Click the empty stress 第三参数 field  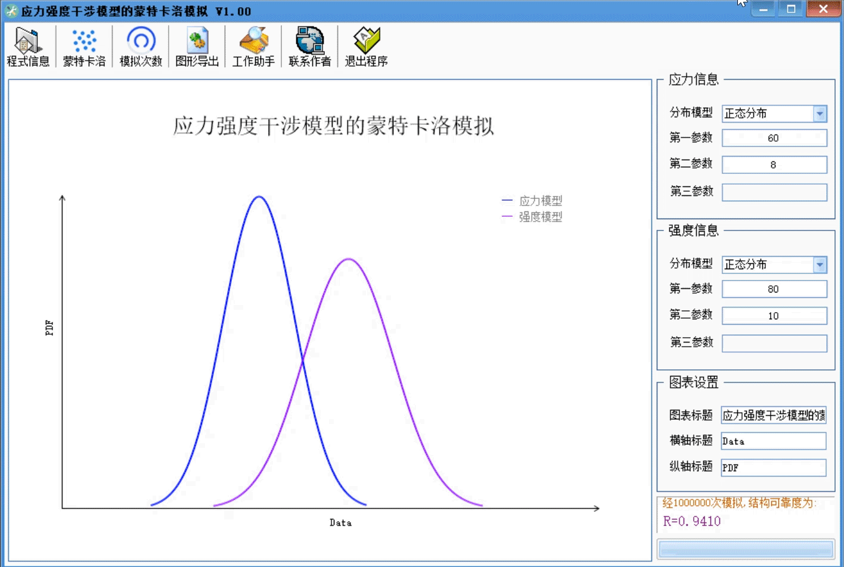pyautogui.click(x=774, y=192)
